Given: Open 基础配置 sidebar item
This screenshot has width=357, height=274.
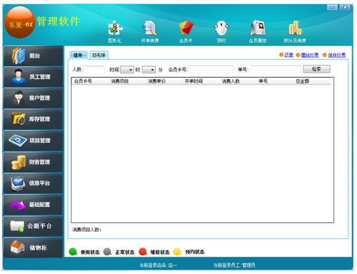Looking at the screenshot, I should [x=33, y=205].
